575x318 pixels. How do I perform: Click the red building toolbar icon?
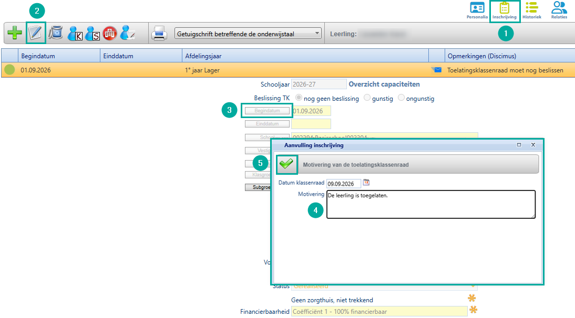[110, 33]
